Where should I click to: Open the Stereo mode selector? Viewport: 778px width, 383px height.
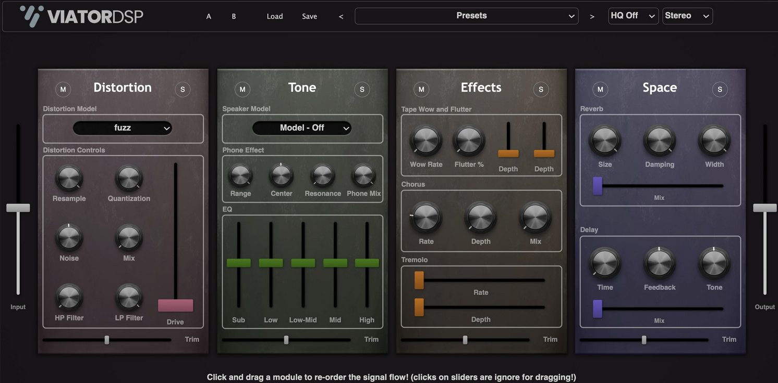coord(687,16)
